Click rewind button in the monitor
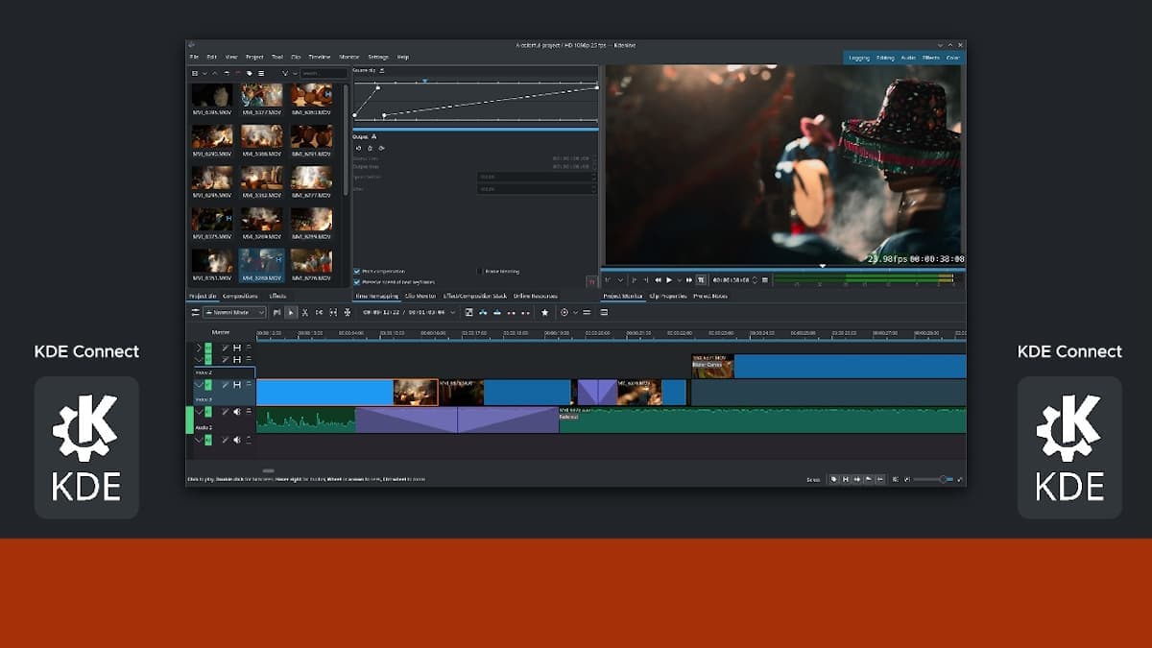1152x648 pixels. point(659,280)
